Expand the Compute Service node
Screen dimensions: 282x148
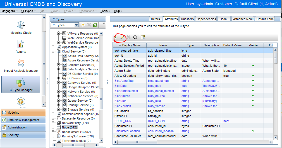(58, 65)
